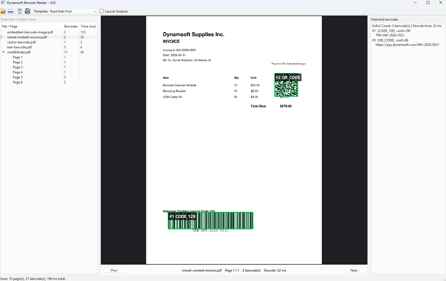
Task: Open Page 4 of multiModal.pdf
Action: click(x=18, y=72)
